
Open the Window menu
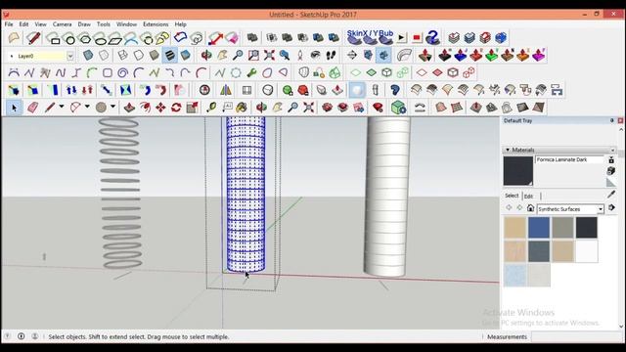[x=126, y=24]
